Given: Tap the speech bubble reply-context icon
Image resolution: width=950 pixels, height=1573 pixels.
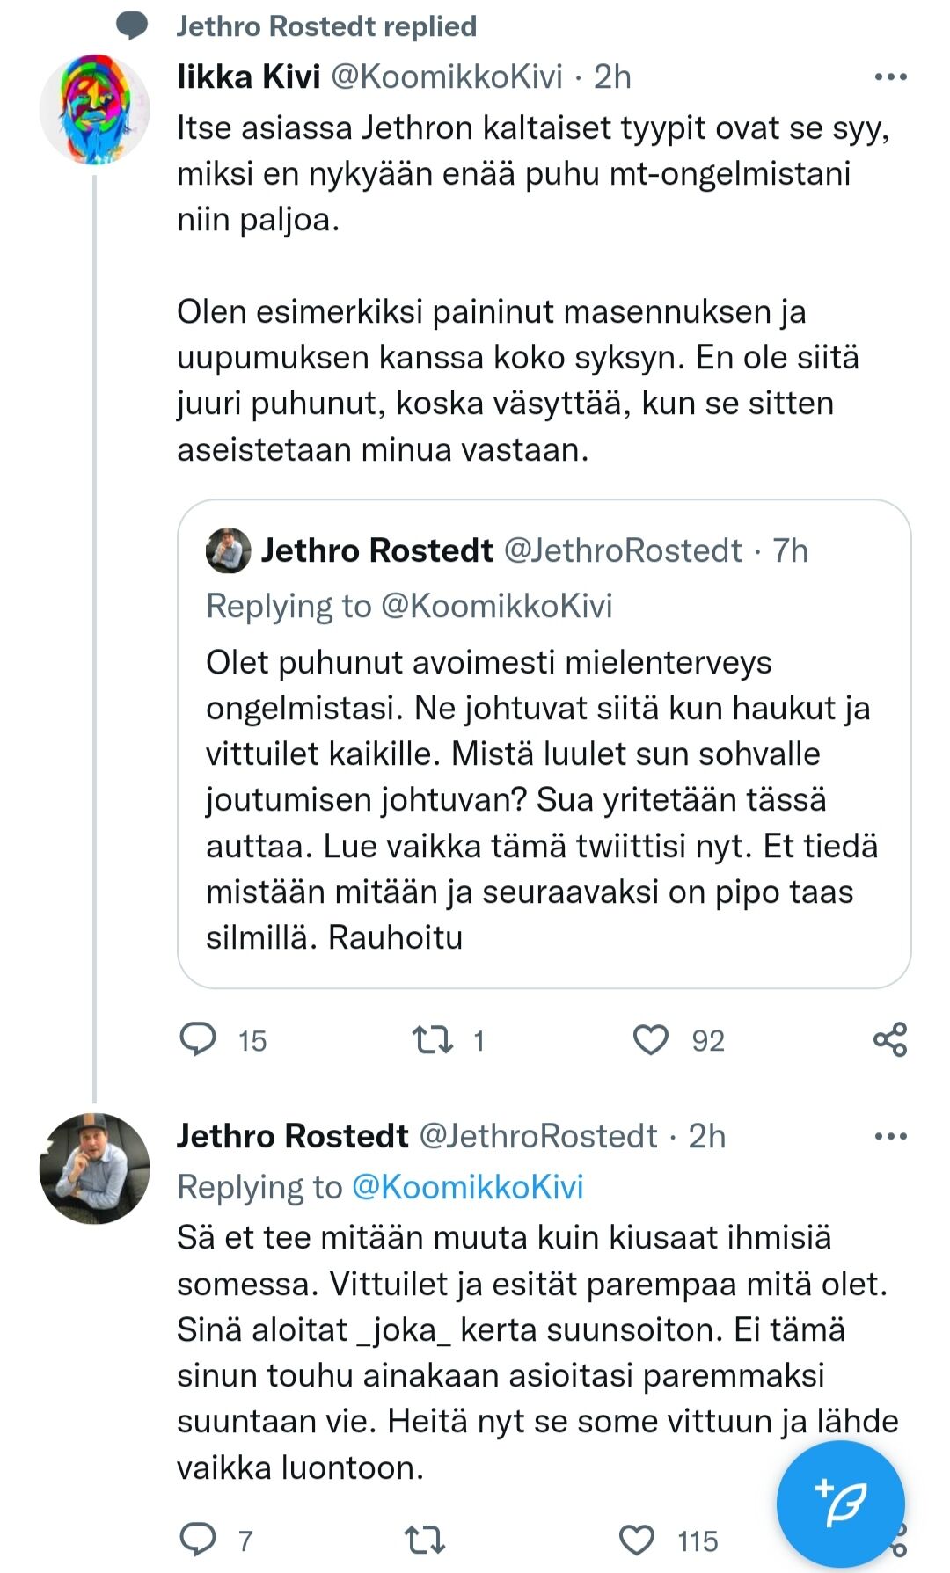Looking at the screenshot, I should tap(132, 26).
